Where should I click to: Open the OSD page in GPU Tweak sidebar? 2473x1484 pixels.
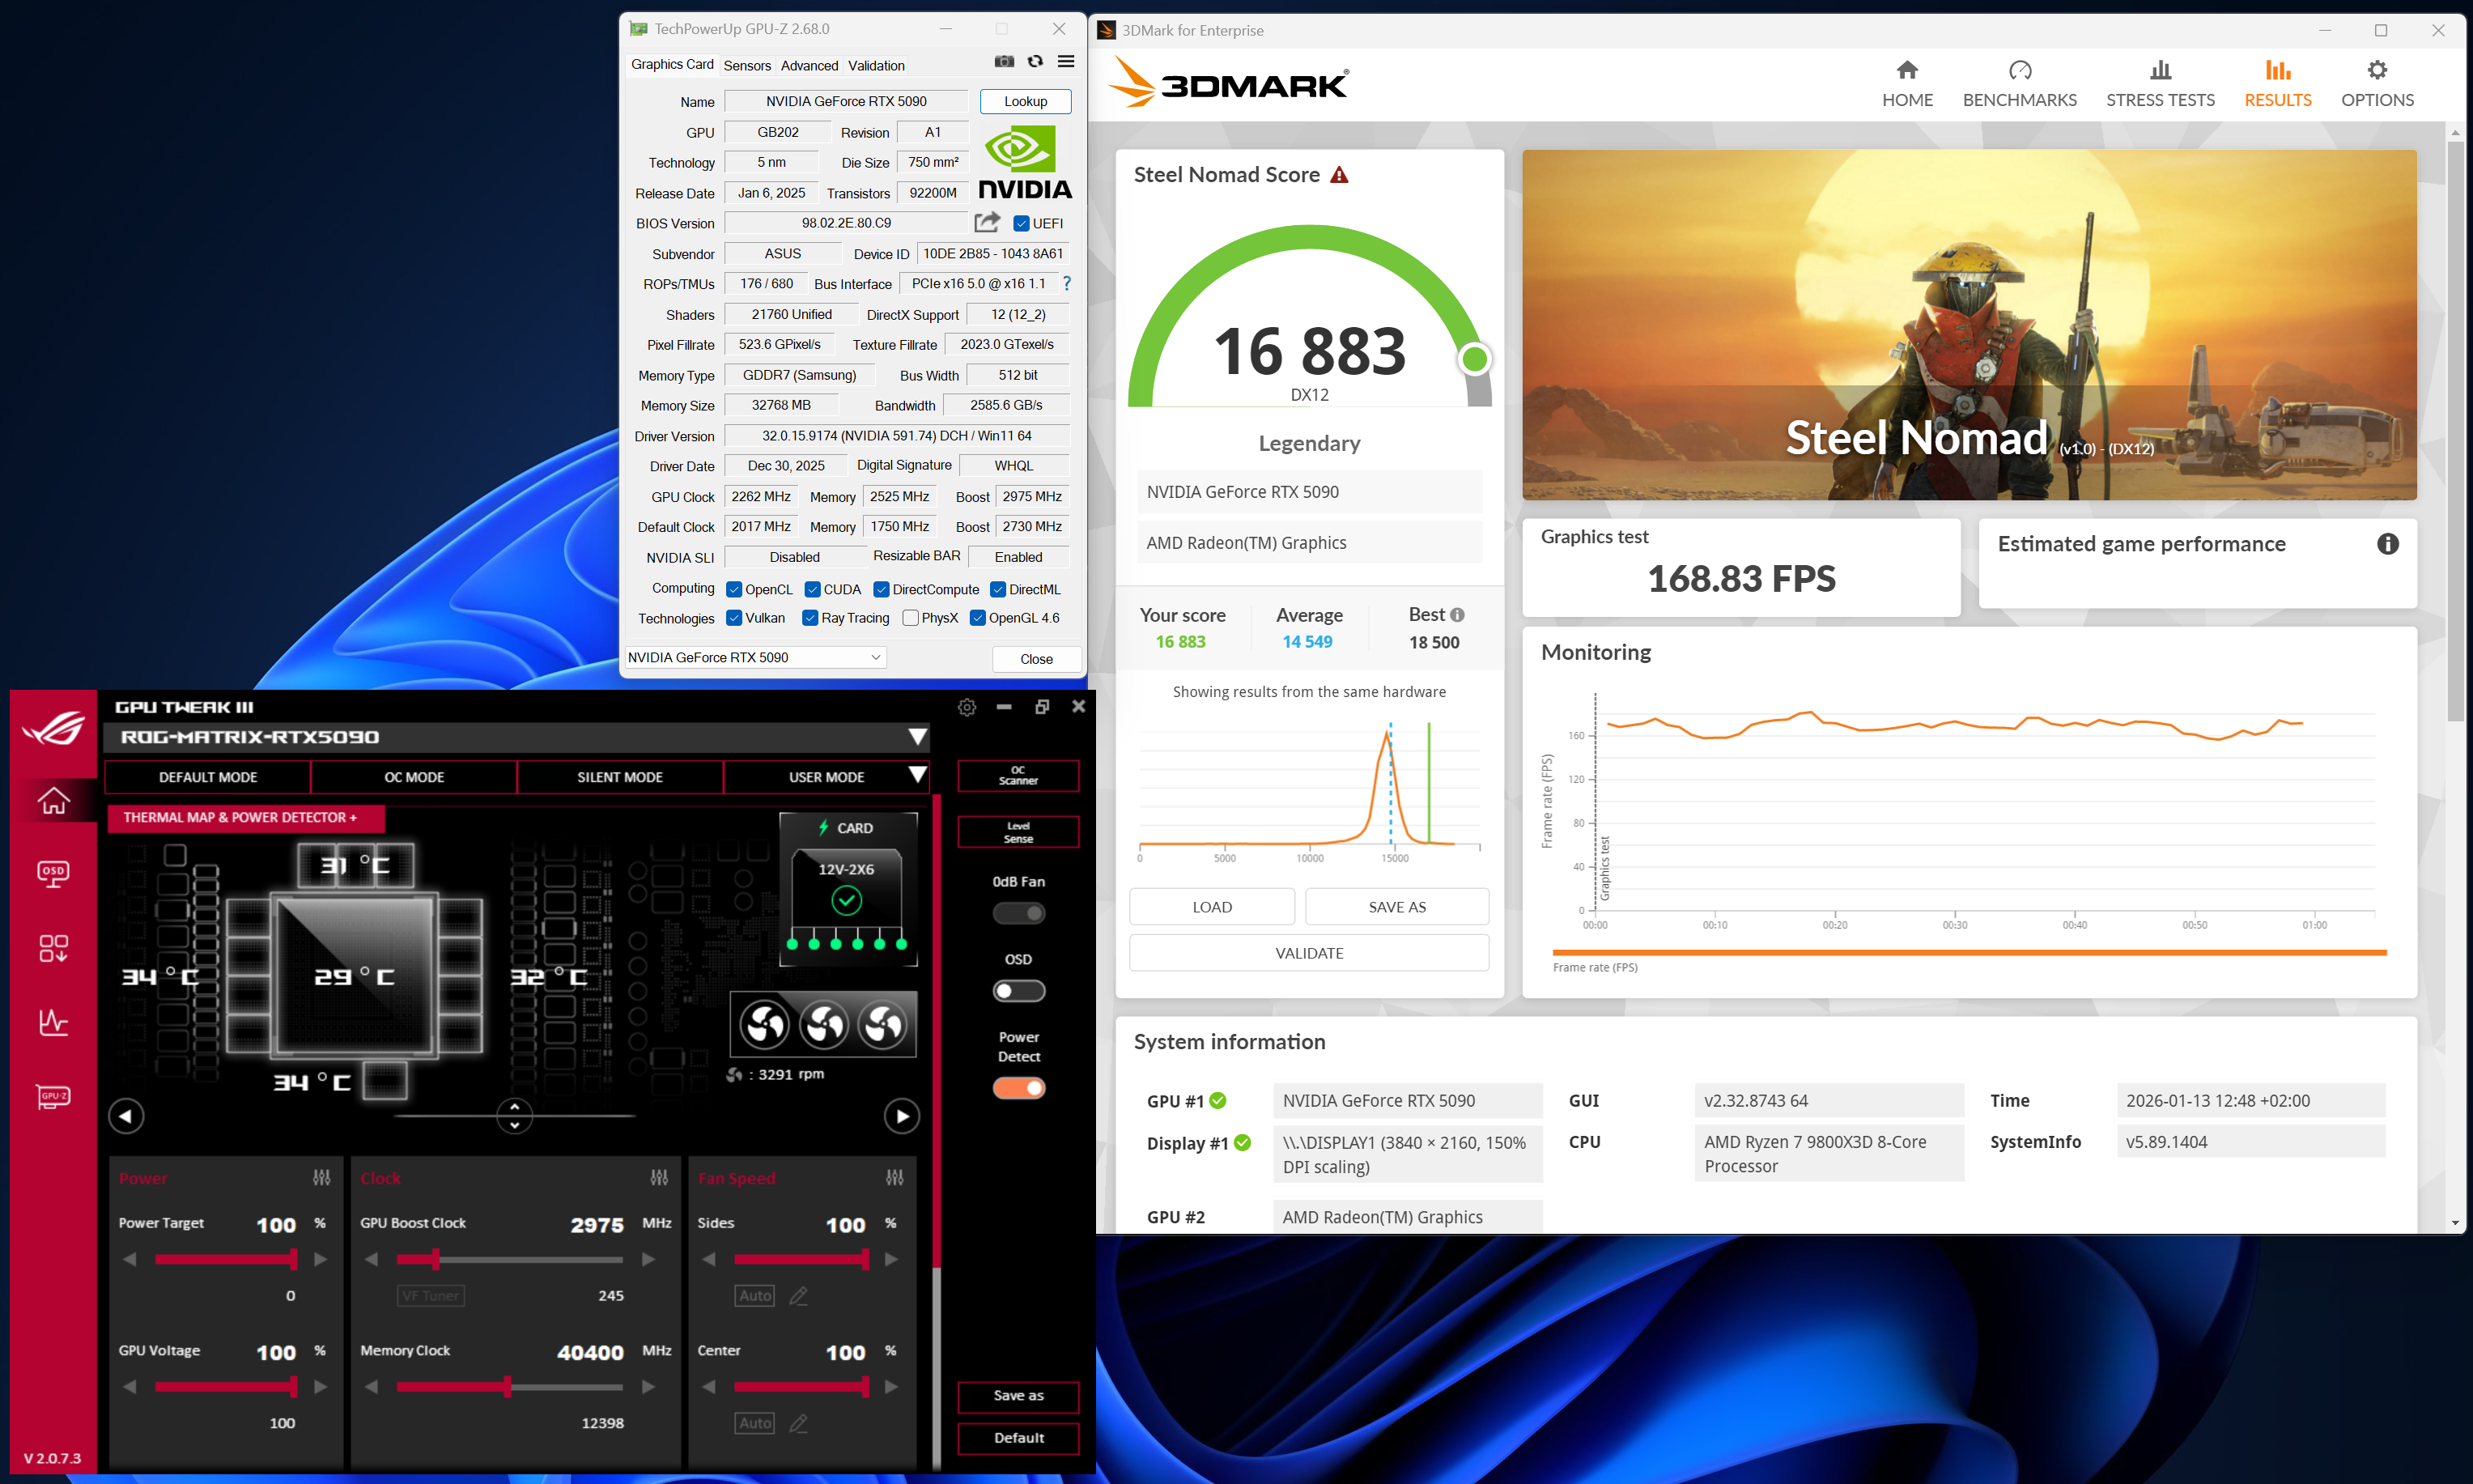(53, 873)
